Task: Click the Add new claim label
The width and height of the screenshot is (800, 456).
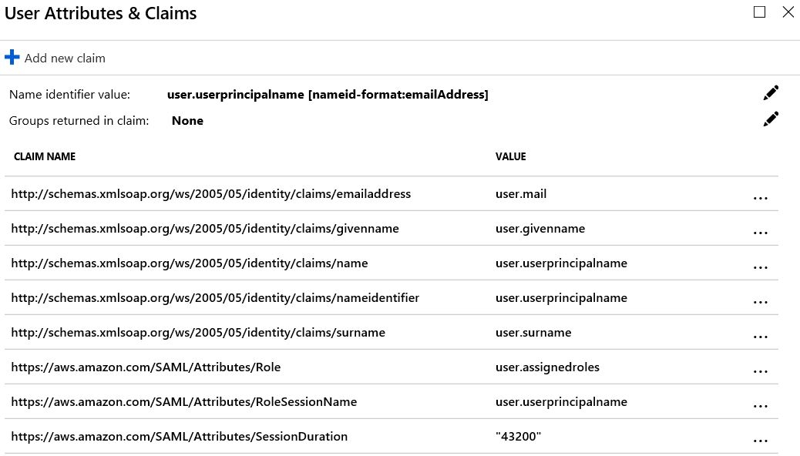Action: pos(65,58)
